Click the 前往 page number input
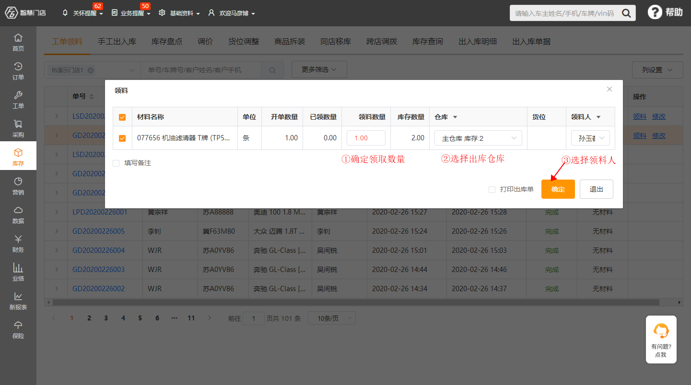Viewport: 691px width, 385px height. 254,318
